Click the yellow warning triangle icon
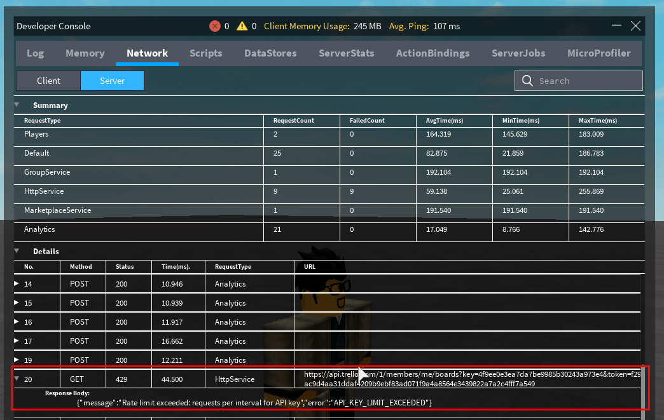 (x=242, y=26)
